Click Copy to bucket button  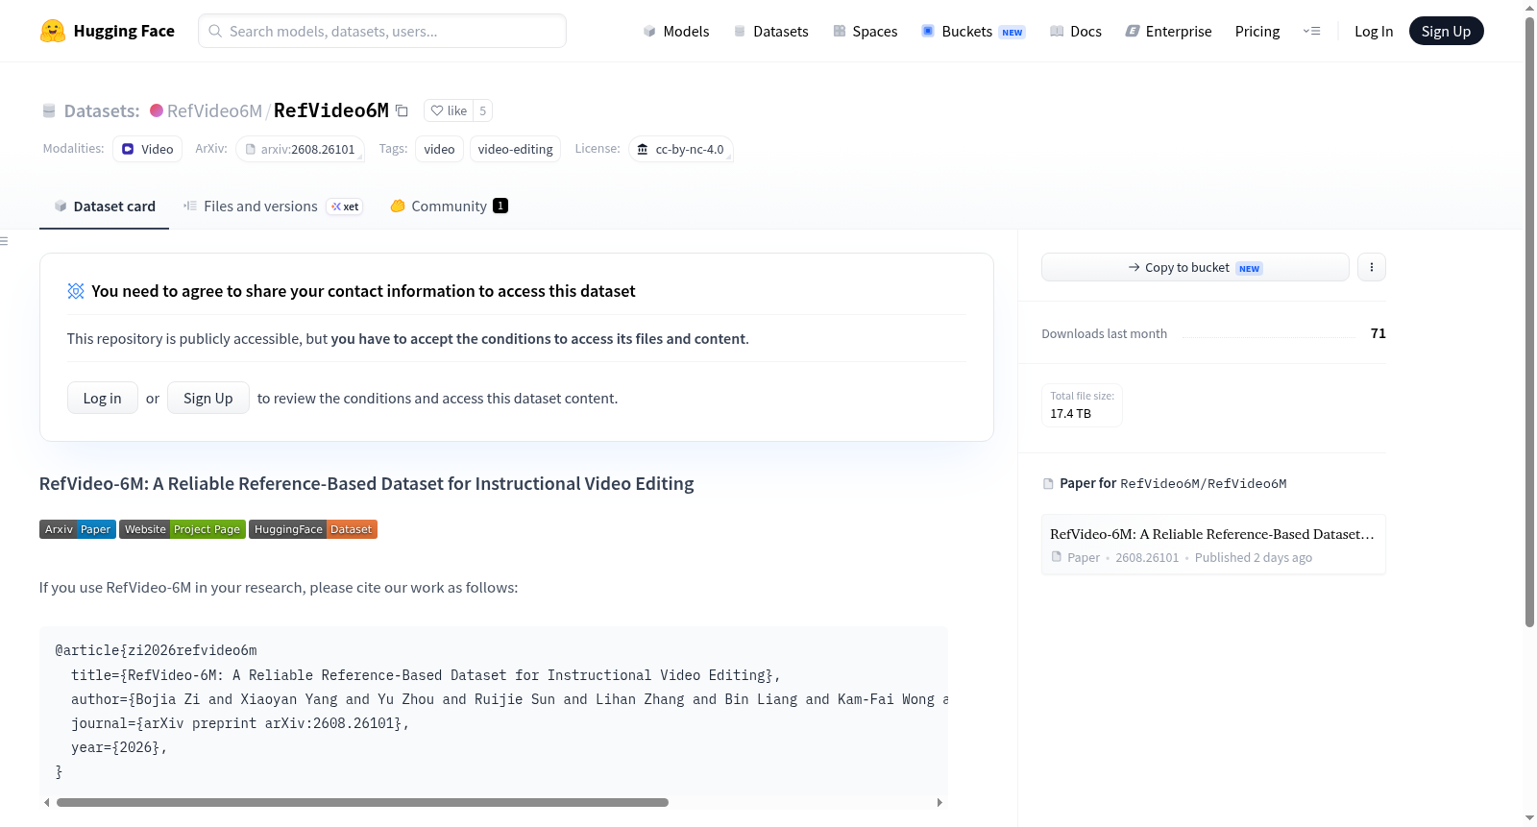(1195, 267)
